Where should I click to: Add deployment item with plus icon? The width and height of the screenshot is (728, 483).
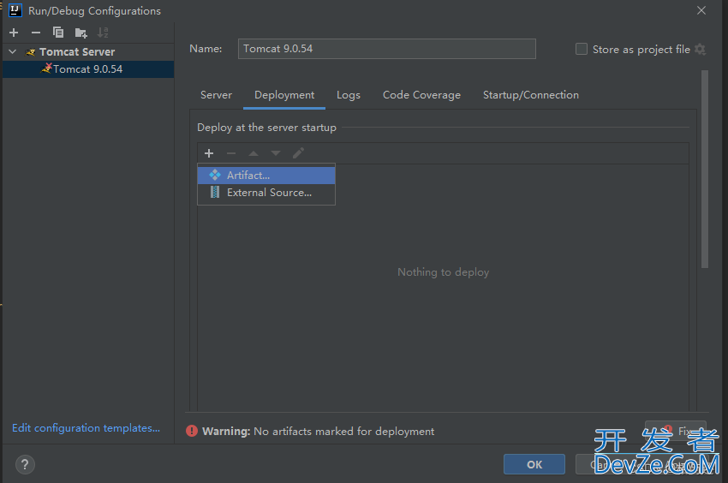[x=209, y=153]
